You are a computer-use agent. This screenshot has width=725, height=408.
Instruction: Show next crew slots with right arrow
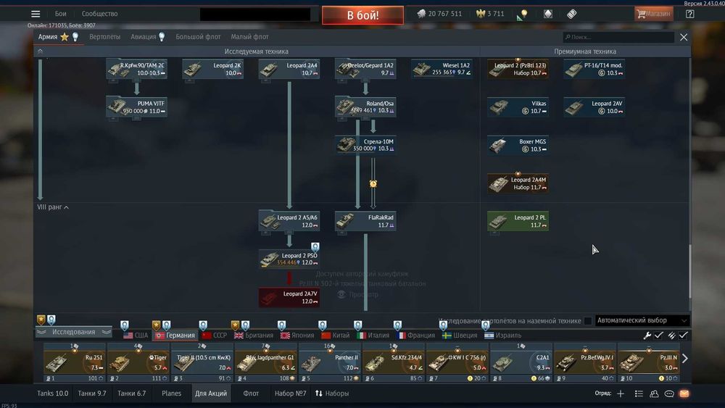pos(685,358)
